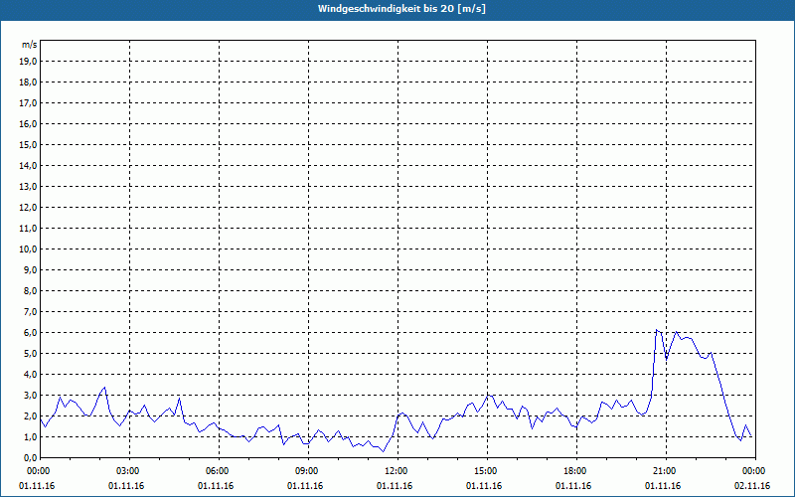Click the 3,0 y-axis label
The image size is (795, 497).
pos(30,395)
